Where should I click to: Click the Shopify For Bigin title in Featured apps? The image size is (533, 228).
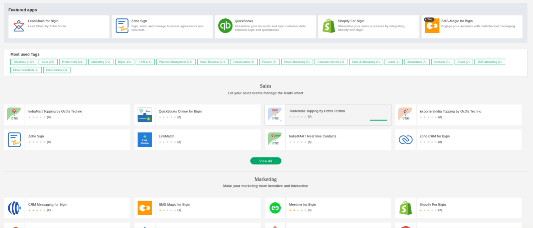click(x=351, y=21)
